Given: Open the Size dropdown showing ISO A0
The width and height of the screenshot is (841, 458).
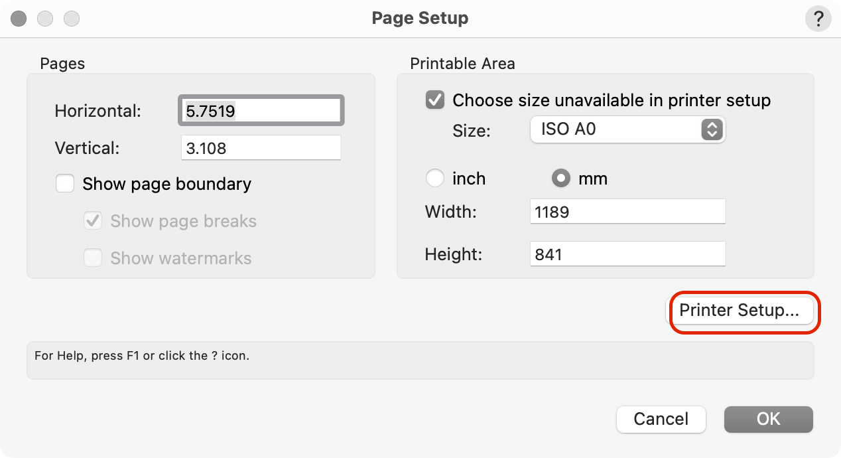Looking at the screenshot, I should (x=628, y=129).
